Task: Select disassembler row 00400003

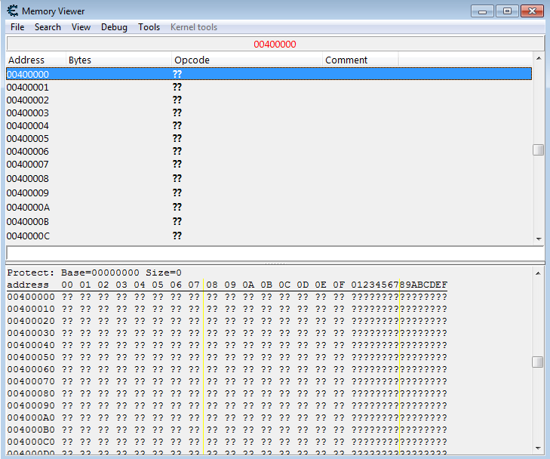Action: (x=269, y=112)
